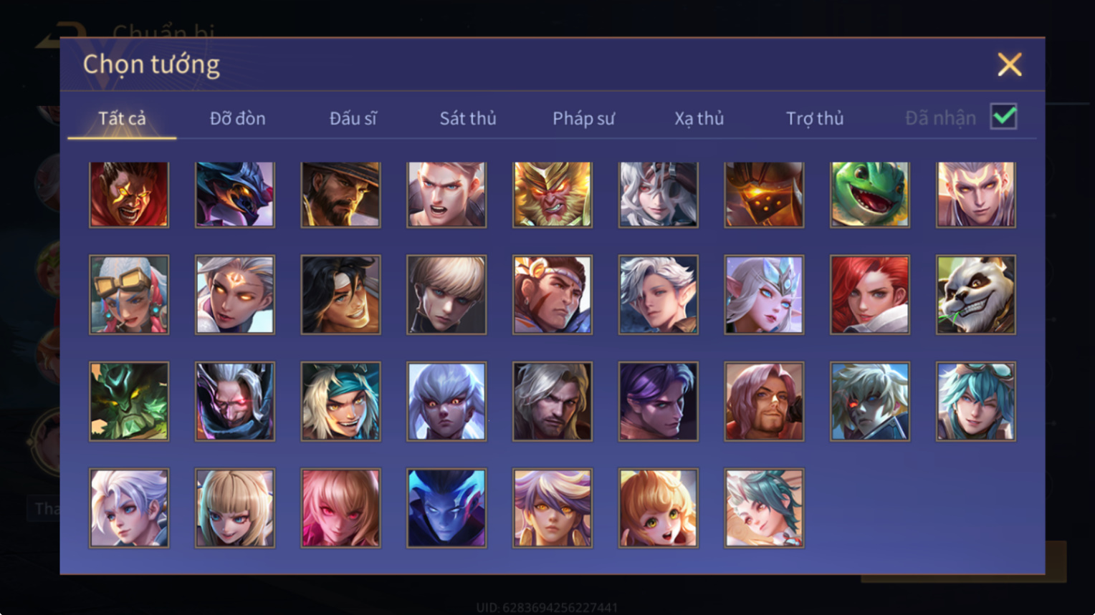Screen dimensions: 1095x615
Task: Open the Đấu sĩ tab
Action: (x=353, y=118)
